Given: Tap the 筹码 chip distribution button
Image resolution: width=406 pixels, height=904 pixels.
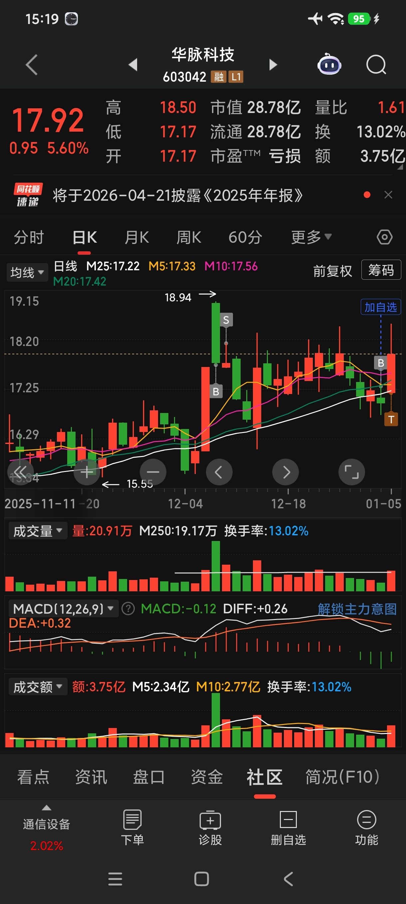Looking at the screenshot, I should (x=381, y=270).
